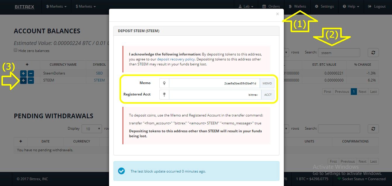This screenshot has height=186, width=392.
Task: Click the pin icon beside Registered Acct
Action: click(164, 95)
